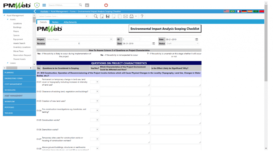Open calendar picker beside Revision Date
Screen dimensions: 273x154
[154, 44]
